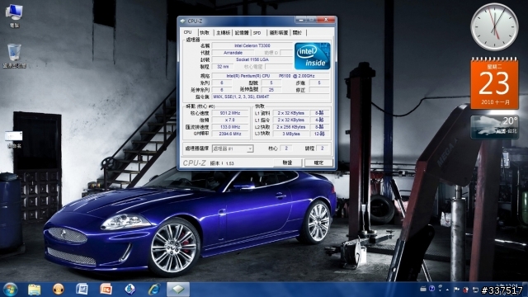This screenshot has height=297, width=528.
Task: Open the Windows Start menu orb
Action: [x=10, y=290]
